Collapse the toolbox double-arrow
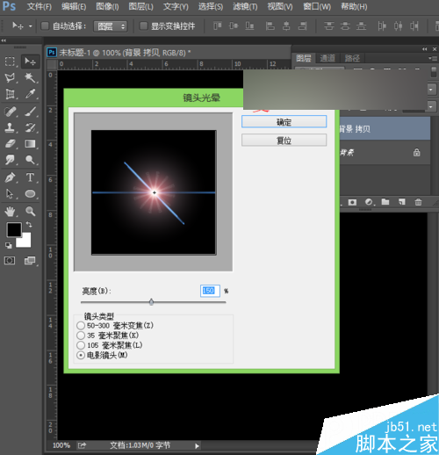This screenshot has width=439, height=455. tap(4, 40)
